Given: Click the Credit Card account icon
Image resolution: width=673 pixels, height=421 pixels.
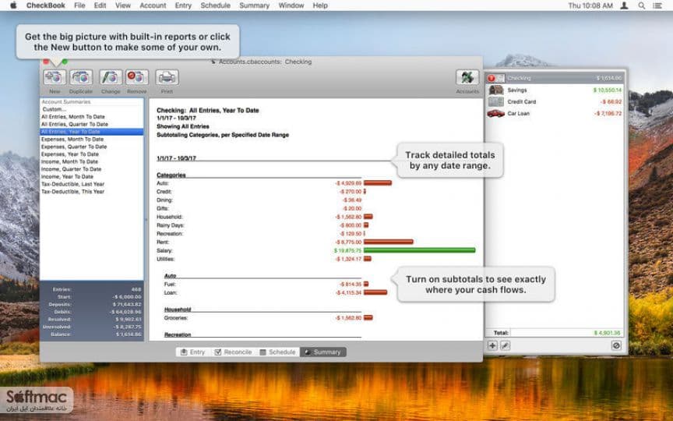Looking at the screenshot, I should [x=495, y=102].
